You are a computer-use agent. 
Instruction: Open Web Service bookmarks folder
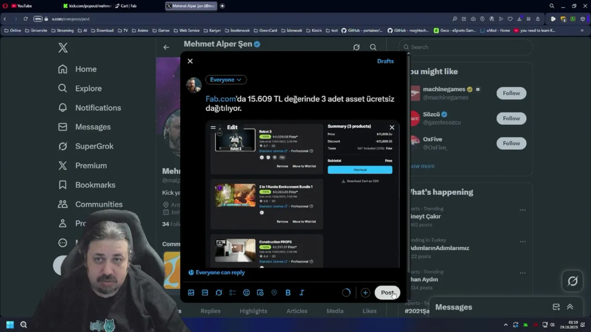pyautogui.click(x=187, y=30)
